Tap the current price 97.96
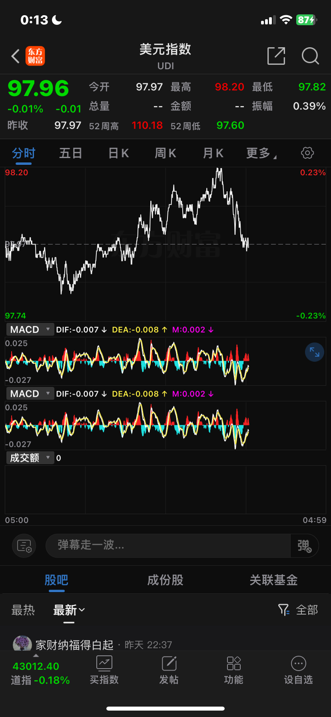The width and height of the screenshot is (331, 717). click(38, 88)
